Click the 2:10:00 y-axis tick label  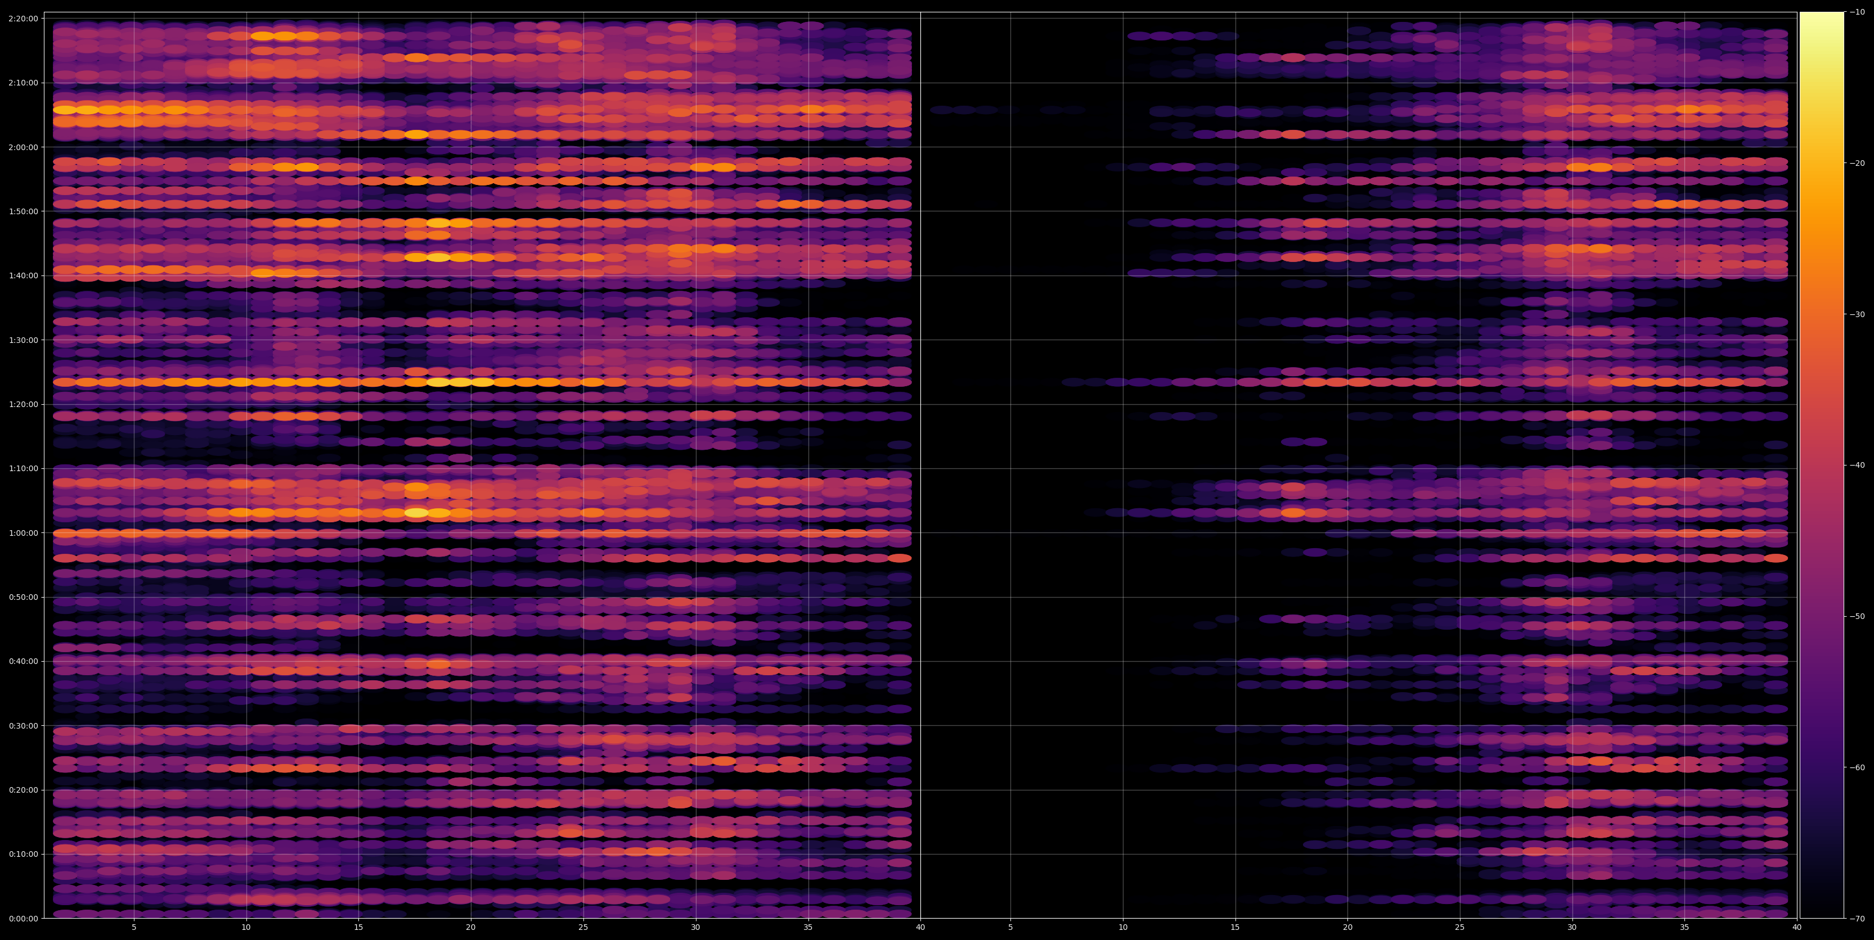pos(23,83)
